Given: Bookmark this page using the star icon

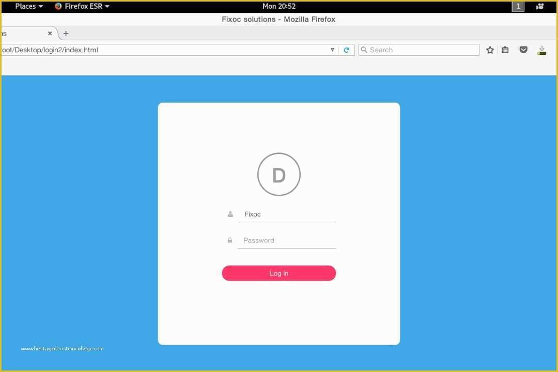Looking at the screenshot, I should click(489, 50).
